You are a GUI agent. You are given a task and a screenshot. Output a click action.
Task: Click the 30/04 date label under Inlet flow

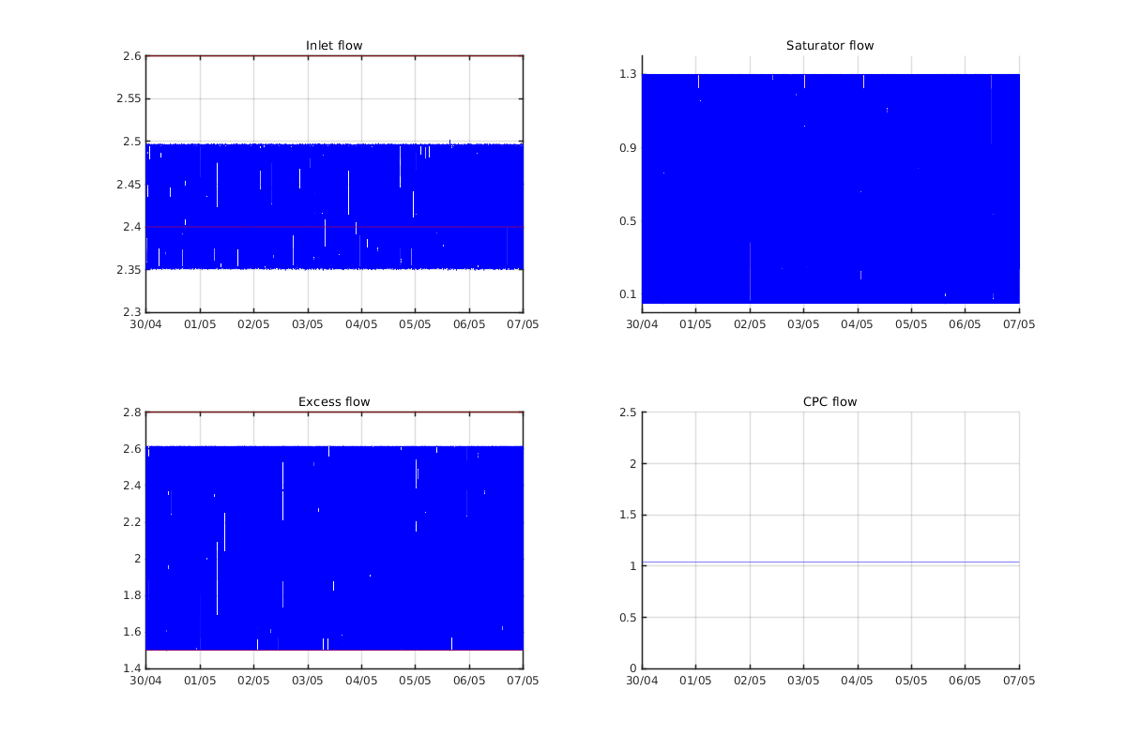[x=145, y=324]
